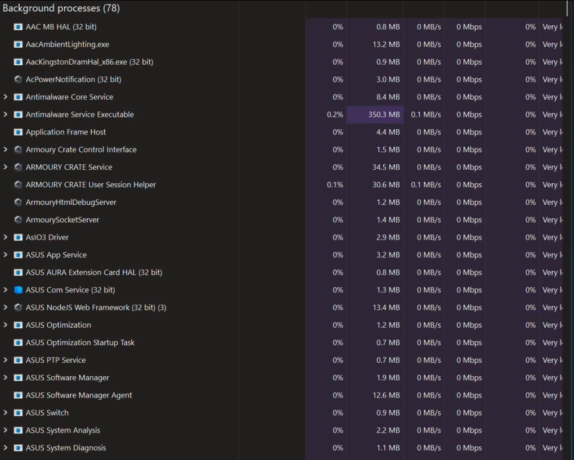Screen dimensions: 574x460
Task: Click the 30.6 MB memory value
Action: pos(386,185)
